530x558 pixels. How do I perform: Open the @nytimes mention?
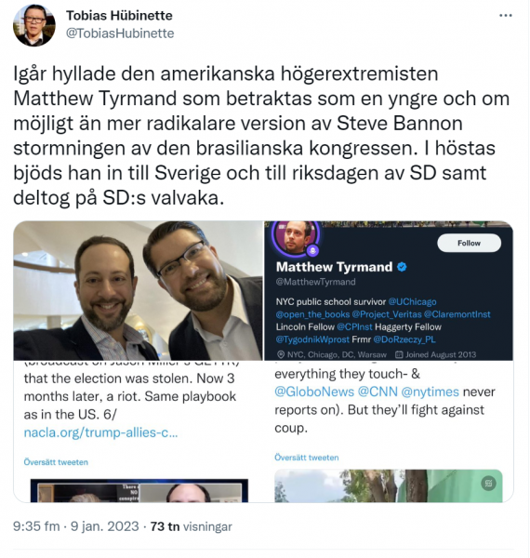point(431,392)
